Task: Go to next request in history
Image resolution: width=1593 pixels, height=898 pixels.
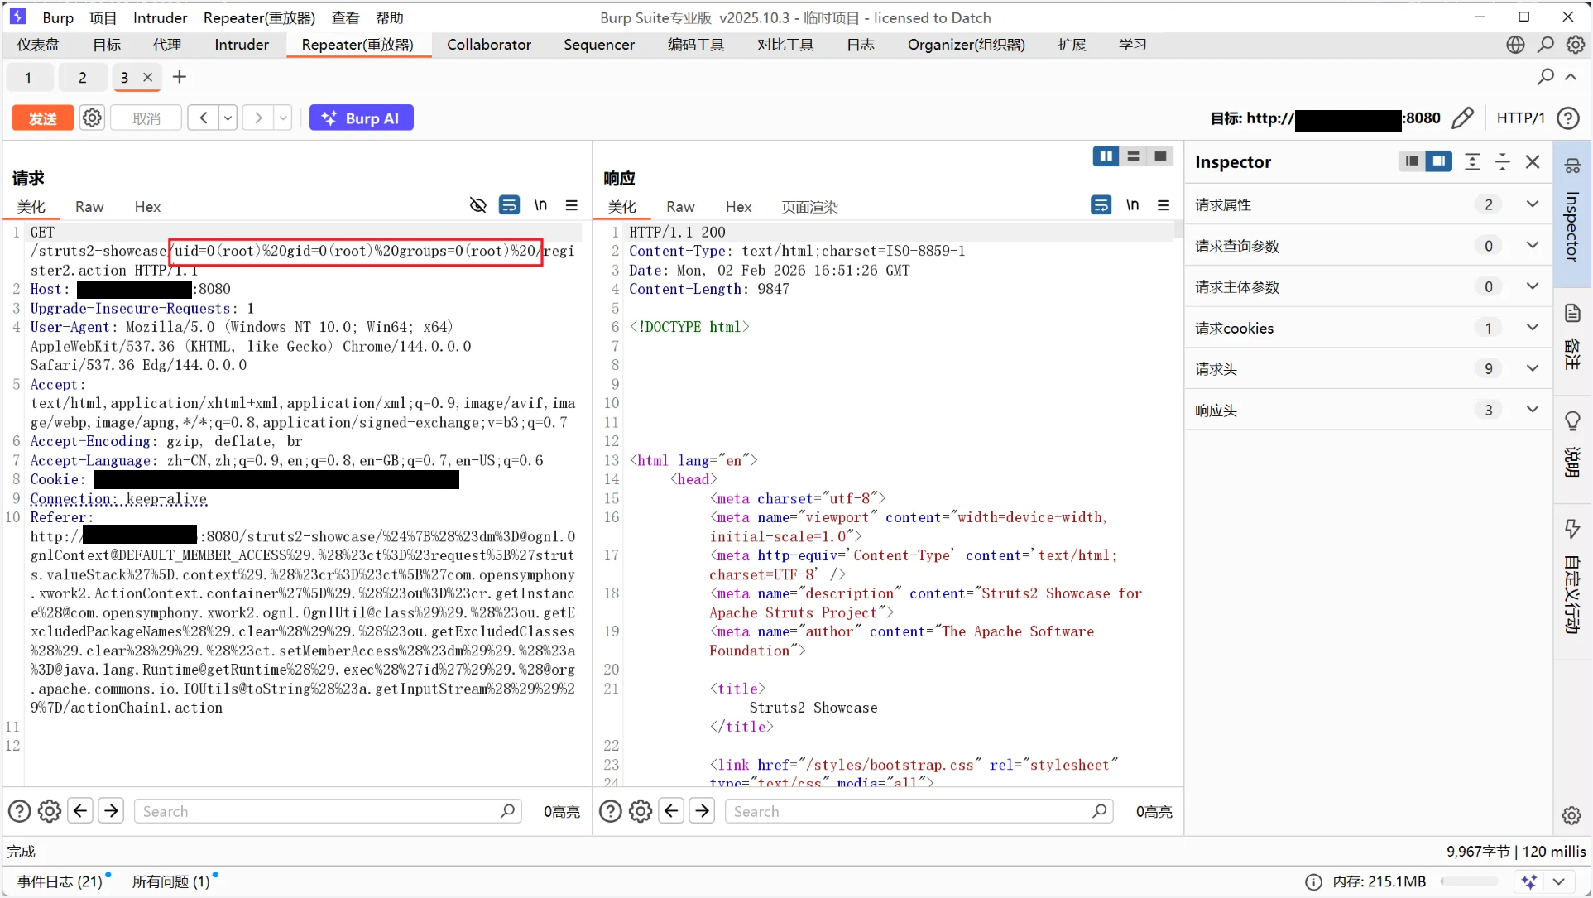Action: click(258, 118)
